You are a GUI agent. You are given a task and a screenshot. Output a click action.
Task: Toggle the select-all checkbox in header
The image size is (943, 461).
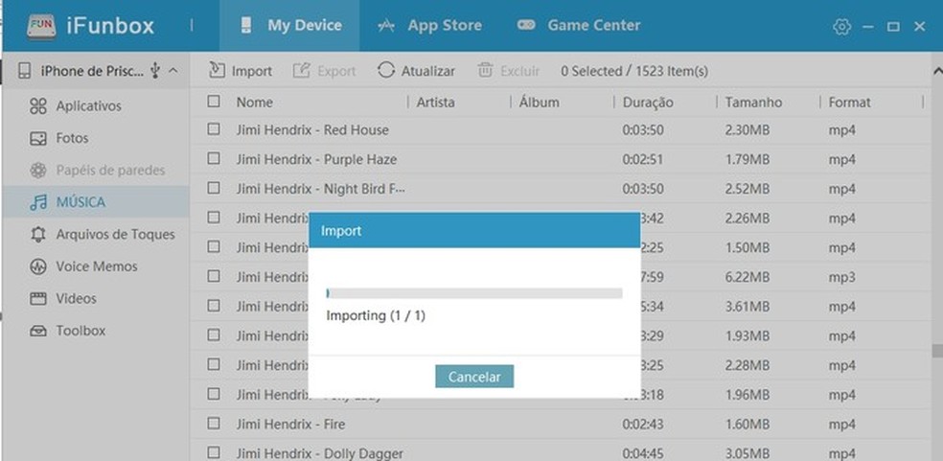tap(214, 102)
